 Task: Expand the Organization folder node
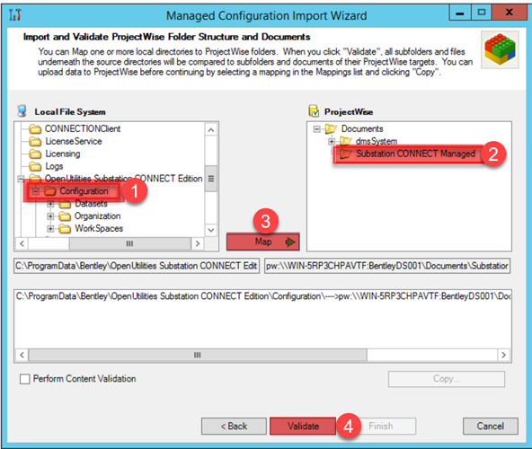point(50,216)
